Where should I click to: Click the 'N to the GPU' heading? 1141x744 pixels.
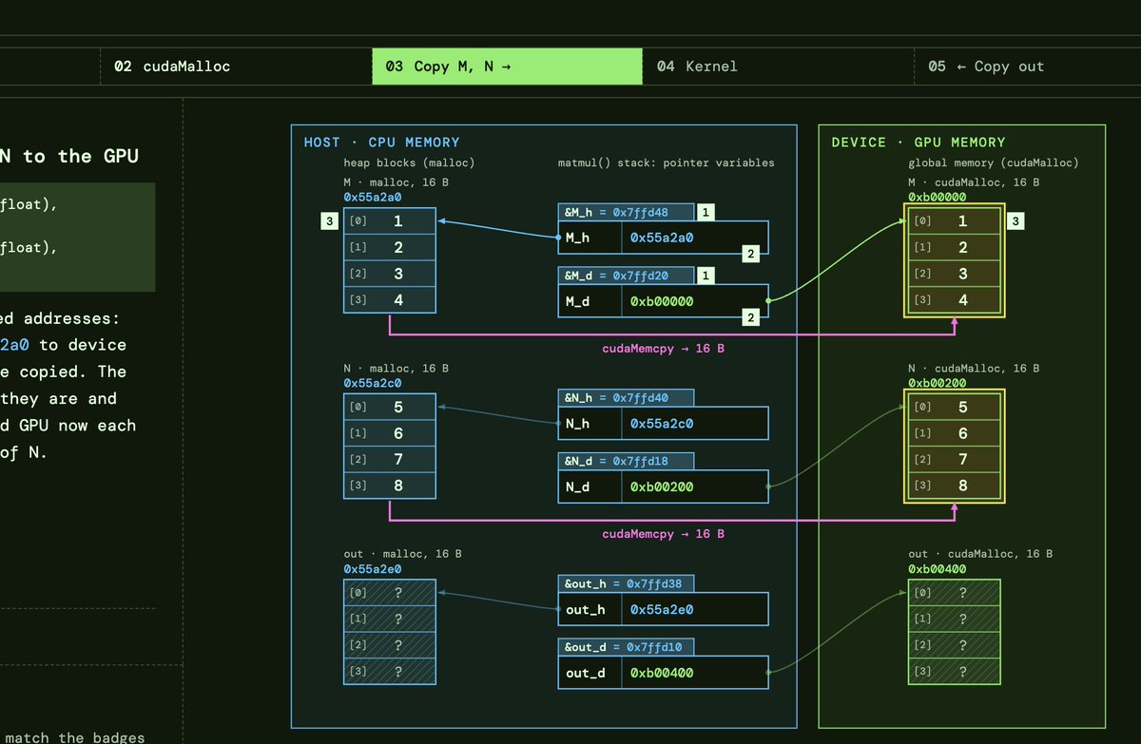point(69,156)
